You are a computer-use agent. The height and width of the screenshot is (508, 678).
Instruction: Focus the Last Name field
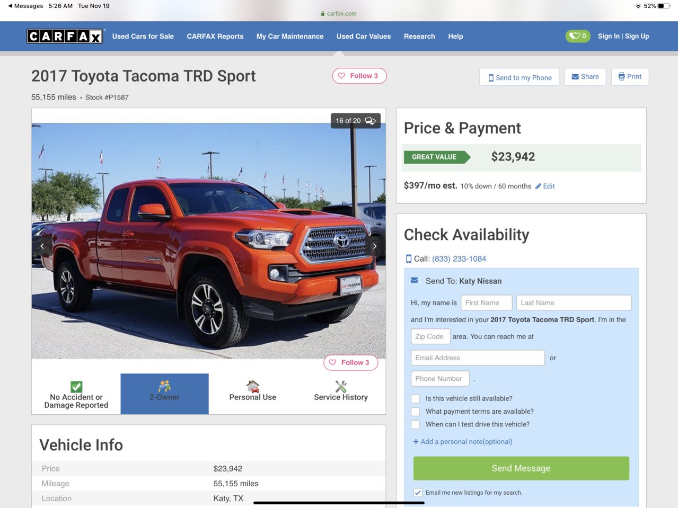pos(574,303)
